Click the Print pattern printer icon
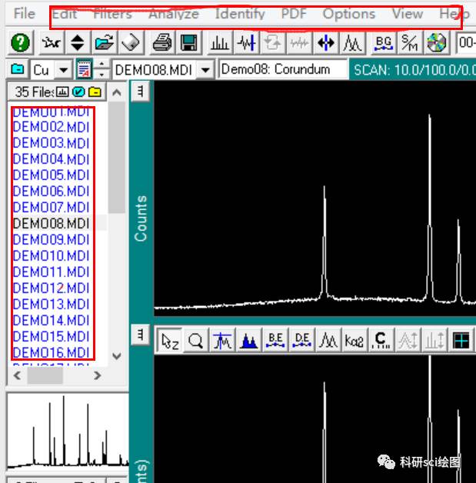 click(162, 43)
